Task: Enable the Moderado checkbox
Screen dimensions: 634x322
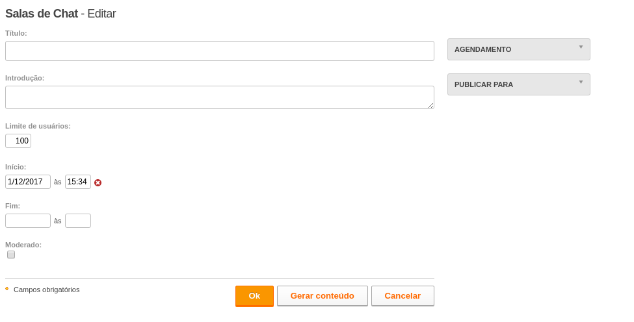Action: click(11, 254)
